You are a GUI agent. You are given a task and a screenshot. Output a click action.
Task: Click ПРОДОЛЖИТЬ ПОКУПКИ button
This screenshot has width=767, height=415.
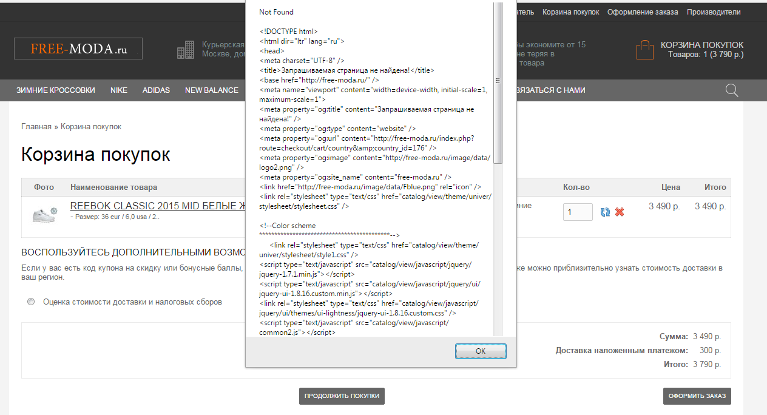tap(342, 396)
